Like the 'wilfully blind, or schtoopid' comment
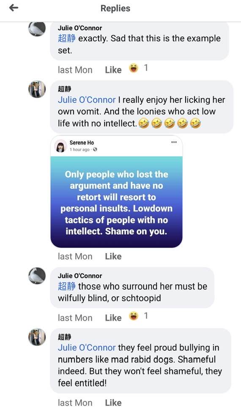The height and width of the screenshot is (407, 241). (x=113, y=318)
